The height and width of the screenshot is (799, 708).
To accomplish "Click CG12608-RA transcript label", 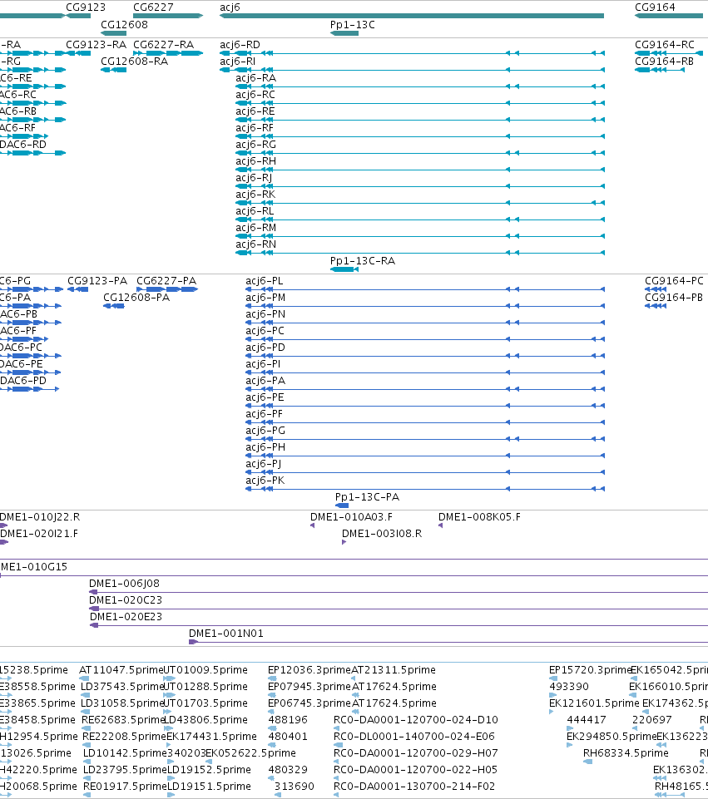I will pos(134,62).
